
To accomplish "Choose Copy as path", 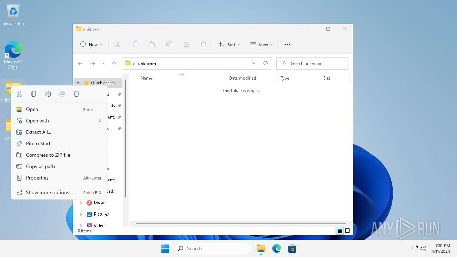I will (x=59, y=166).
